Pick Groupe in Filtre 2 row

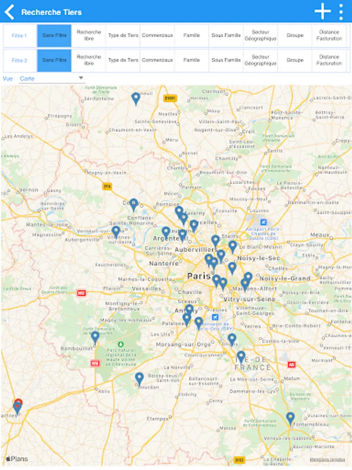point(295,61)
